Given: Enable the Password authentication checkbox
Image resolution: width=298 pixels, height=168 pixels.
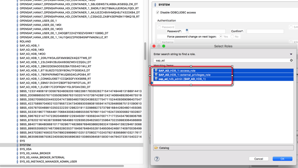Looking at the screenshot, I should click(x=159, y=27).
